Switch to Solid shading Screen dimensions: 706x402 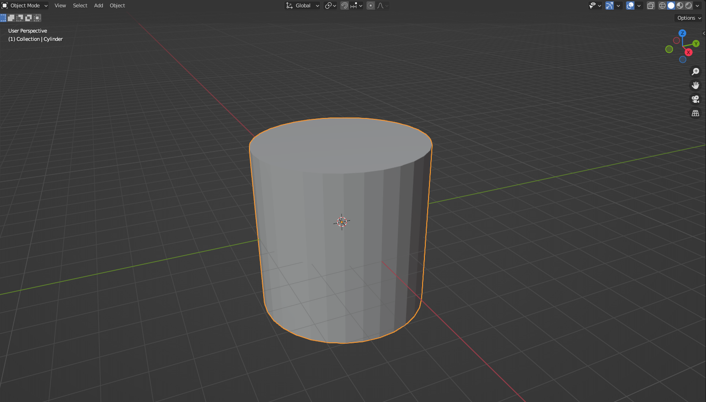671,6
